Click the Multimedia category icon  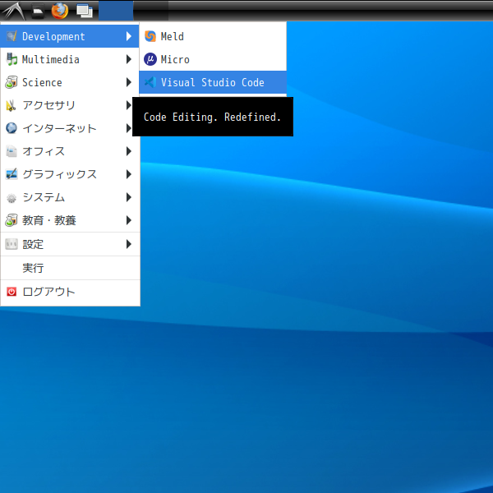[x=12, y=59]
